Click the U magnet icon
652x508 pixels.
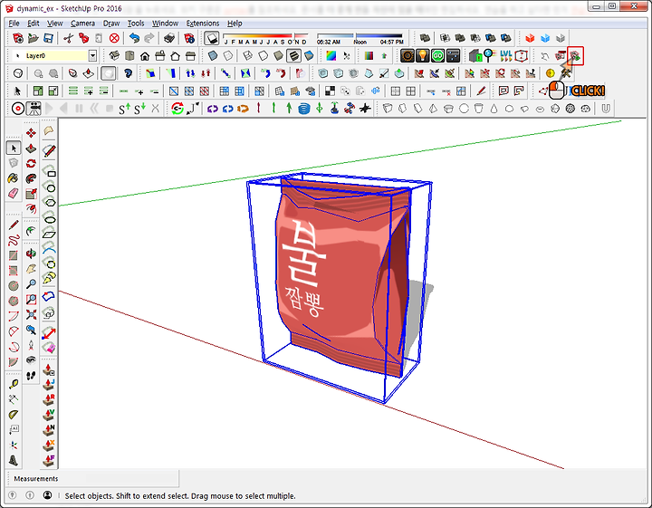606,109
